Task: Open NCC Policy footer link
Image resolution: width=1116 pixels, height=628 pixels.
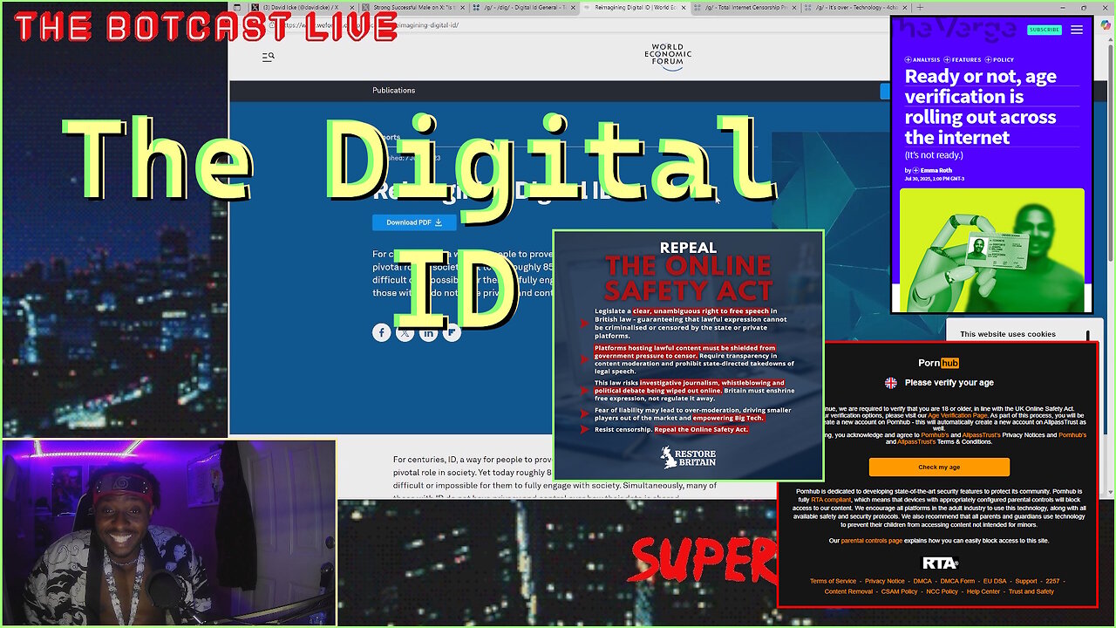Action: (x=942, y=591)
